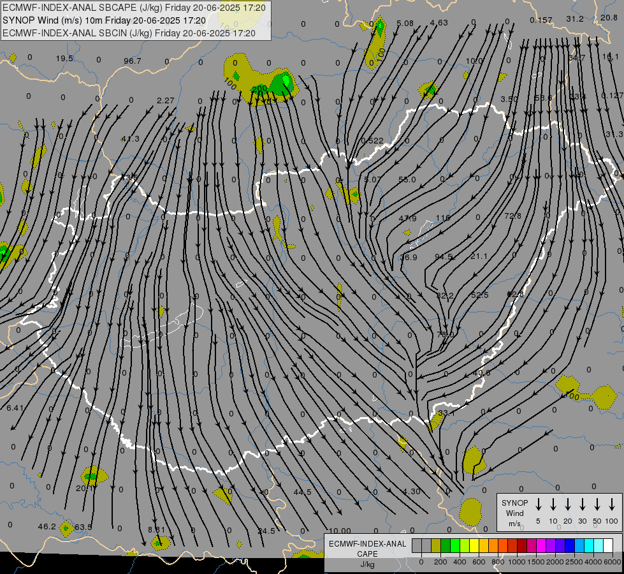This screenshot has width=624, height=574.
Task: Click the 2500 label on CAPE scale
Action: click(574, 562)
